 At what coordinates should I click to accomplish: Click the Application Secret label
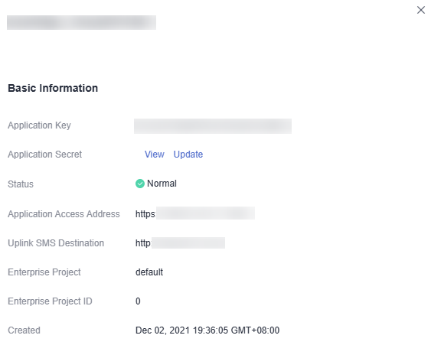[45, 155]
